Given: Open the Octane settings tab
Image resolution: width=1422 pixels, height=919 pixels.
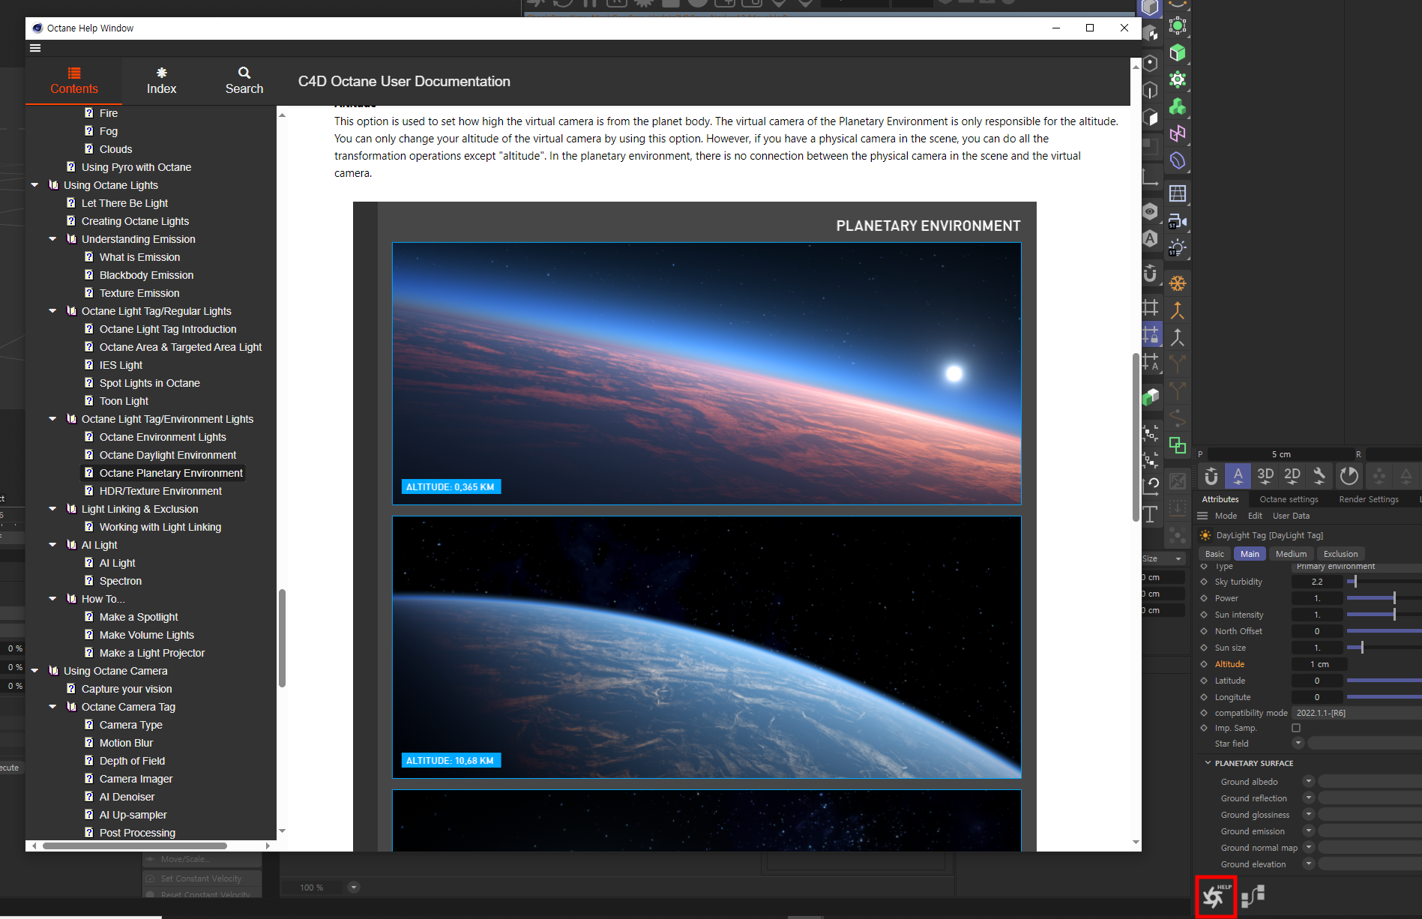Looking at the screenshot, I should click(1289, 499).
